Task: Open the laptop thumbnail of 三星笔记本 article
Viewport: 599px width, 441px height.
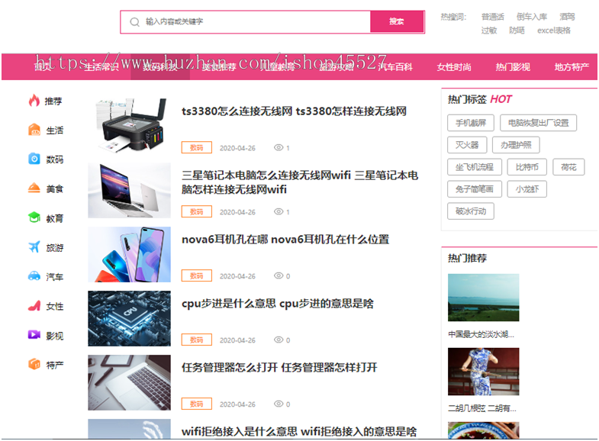Action: point(130,191)
